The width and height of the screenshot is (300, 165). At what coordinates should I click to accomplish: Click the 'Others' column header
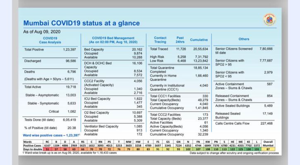tap(244, 39)
